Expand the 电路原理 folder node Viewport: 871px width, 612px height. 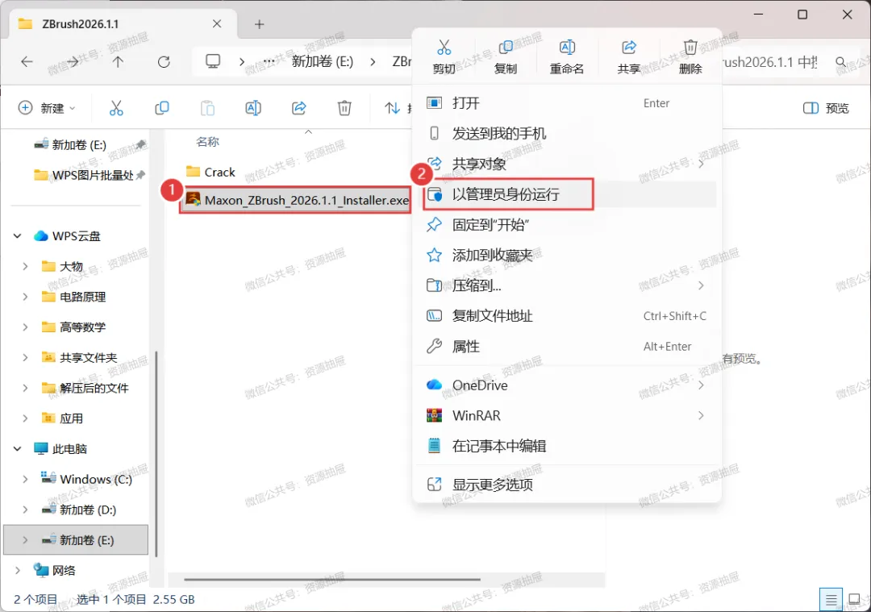click(25, 297)
